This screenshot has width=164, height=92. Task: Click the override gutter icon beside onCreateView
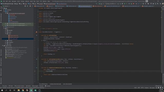tap(36, 35)
